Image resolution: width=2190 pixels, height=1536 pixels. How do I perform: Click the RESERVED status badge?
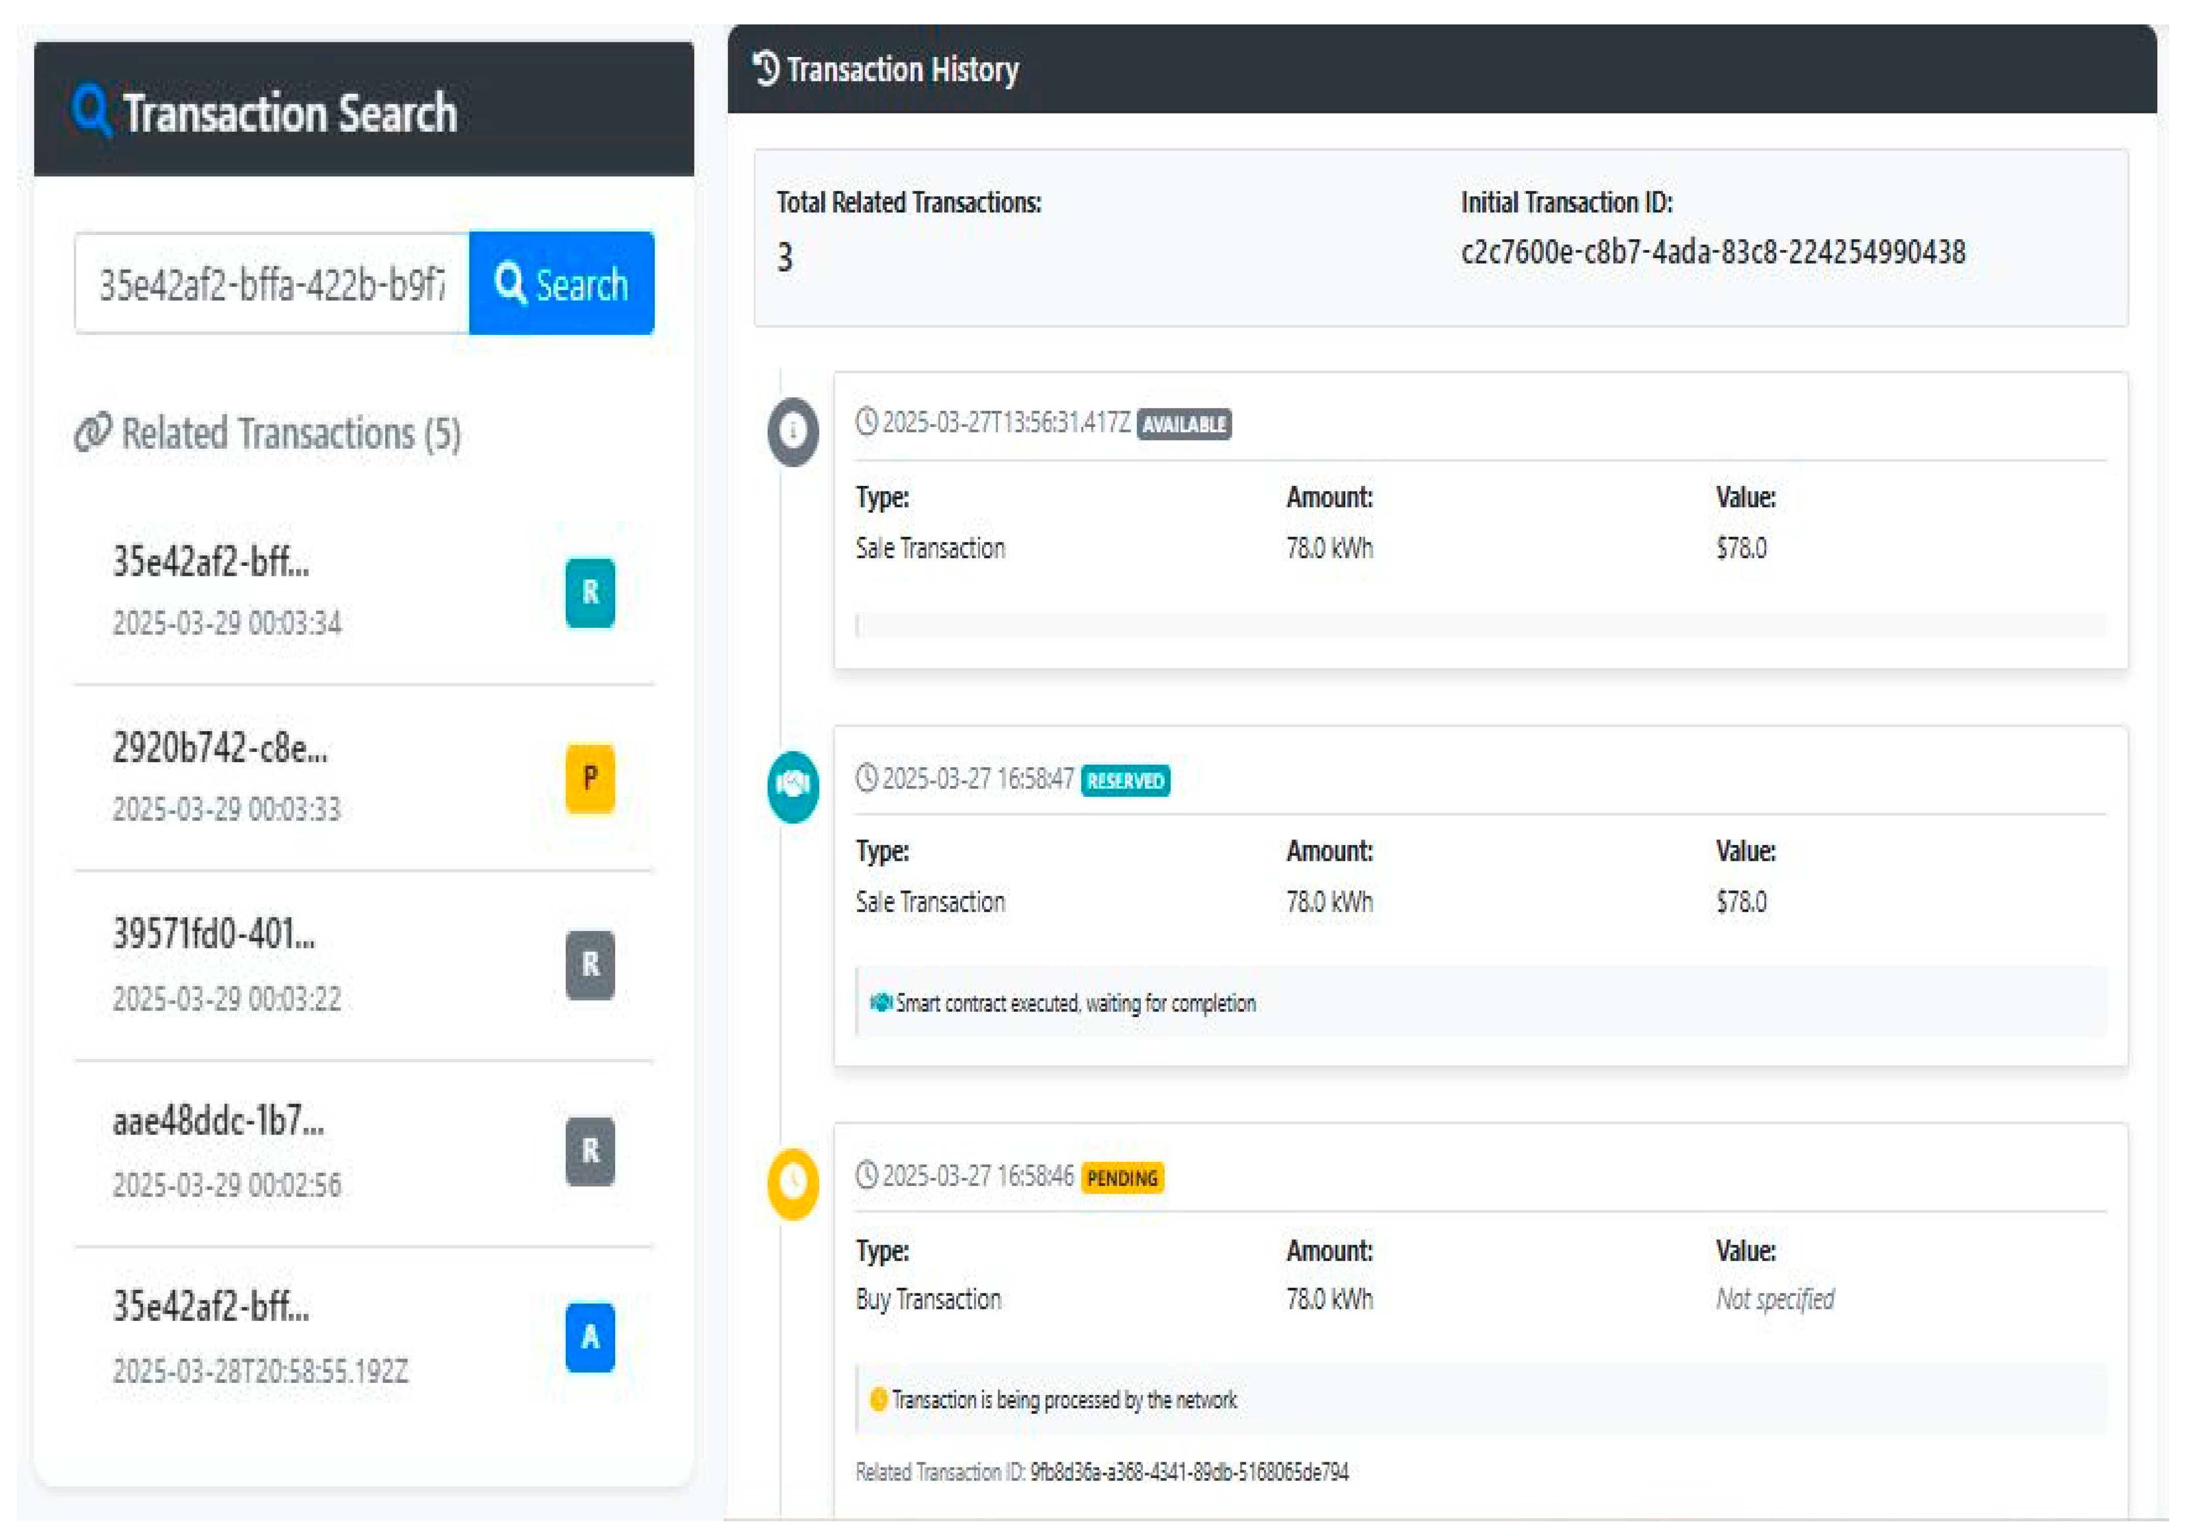pos(1126,781)
